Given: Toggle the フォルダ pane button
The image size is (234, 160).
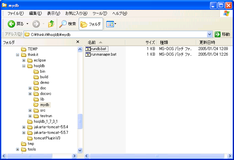Looking at the screenshot, I should pyautogui.click(x=91, y=24).
